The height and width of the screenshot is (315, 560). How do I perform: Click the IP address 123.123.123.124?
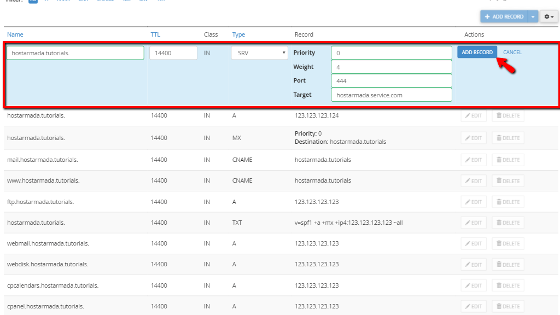[317, 116]
